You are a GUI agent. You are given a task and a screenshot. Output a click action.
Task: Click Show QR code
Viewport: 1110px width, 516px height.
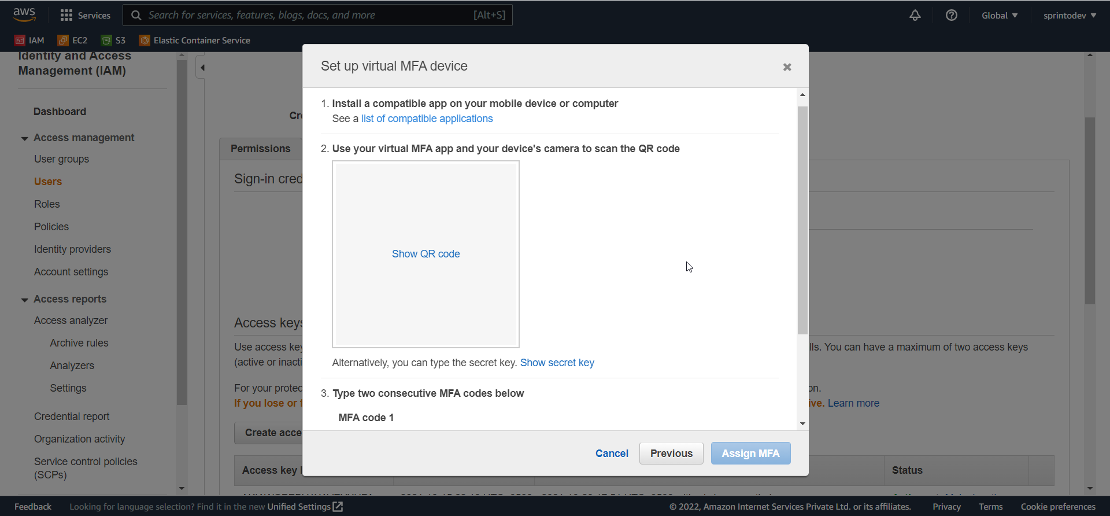click(425, 254)
